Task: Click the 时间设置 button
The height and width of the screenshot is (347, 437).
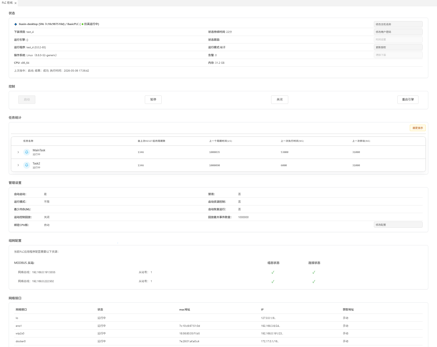Action: 398,40
